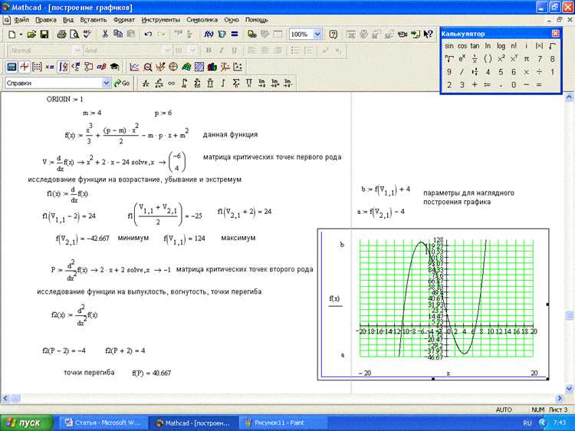Expand the New document arrow dropdown
The width and height of the screenshot is (575, 431).
pyautogui.click(x=21, y=35)
